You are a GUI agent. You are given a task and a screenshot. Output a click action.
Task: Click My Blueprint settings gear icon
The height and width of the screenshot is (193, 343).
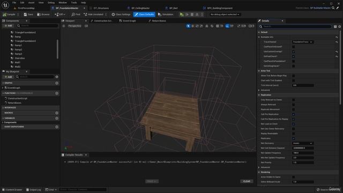pyautogui.click(x=57, y=77)
